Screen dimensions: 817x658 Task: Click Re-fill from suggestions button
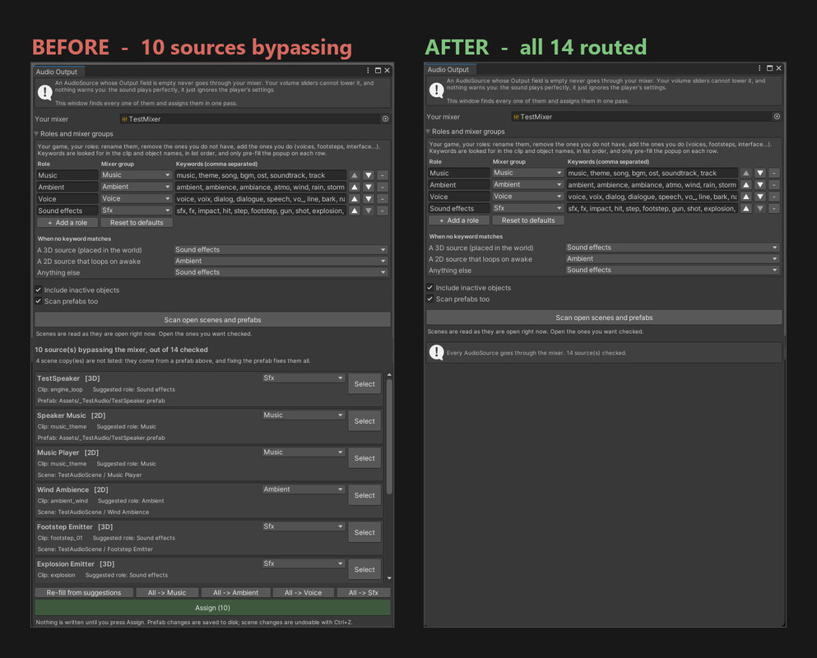point(83,592)
